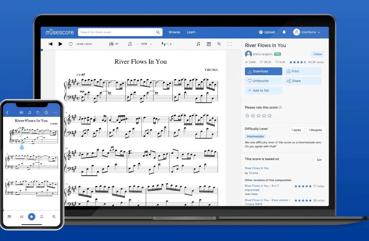Open the transpose key F, d control
The height and width of the screenshot is (241, 369).
click(x=166, y=44)
